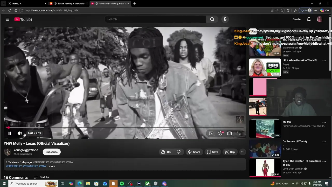Click the youtube.com address bar
The height and width of the screenshot is (187, 332).
[x=145, y=10]
